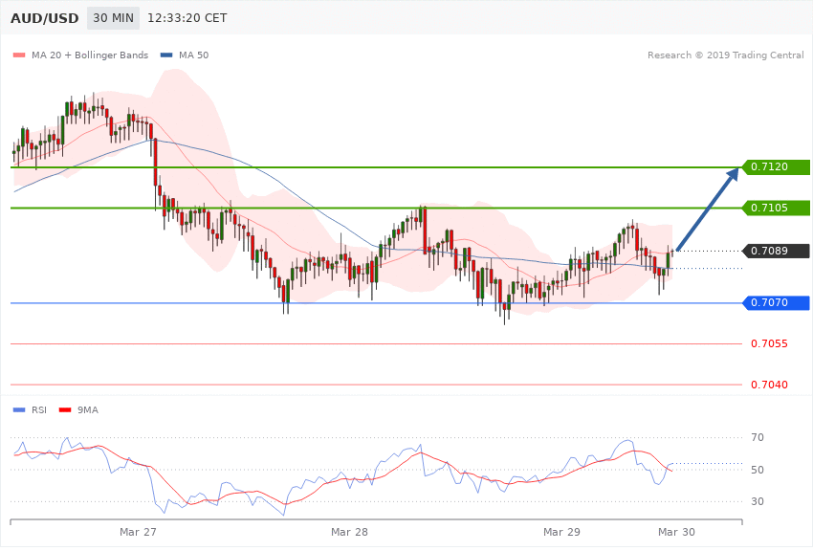This screenshot has width=813, height=551.
Task: Click the 0.7055 red support value
Action: coord(769,343)
